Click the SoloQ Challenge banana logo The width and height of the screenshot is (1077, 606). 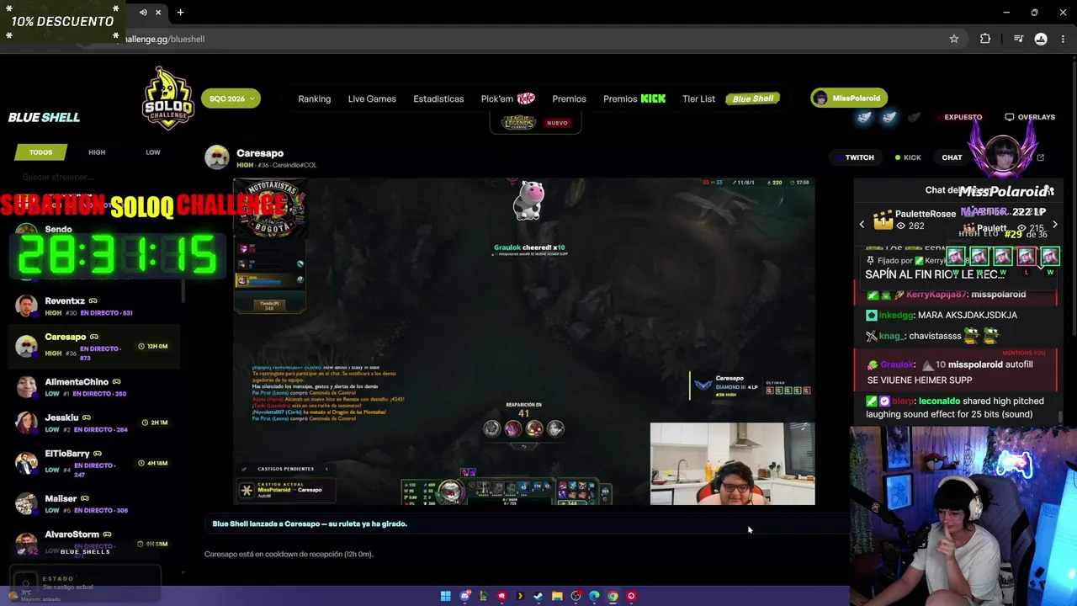point(168,98)
